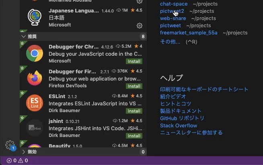Viewport: 263px width, 165px height.
Task: Install Debugger for Firefox extension
Action: pyautogui.click(x=134, y=86)
